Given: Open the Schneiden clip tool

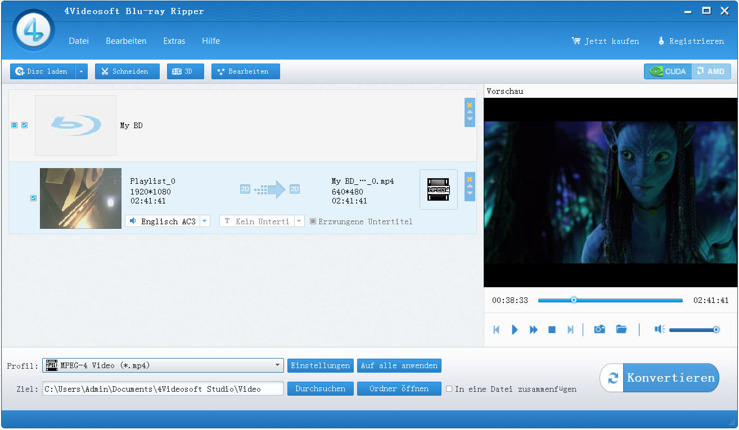Looking at the screenshot, I should coord(127,71).
